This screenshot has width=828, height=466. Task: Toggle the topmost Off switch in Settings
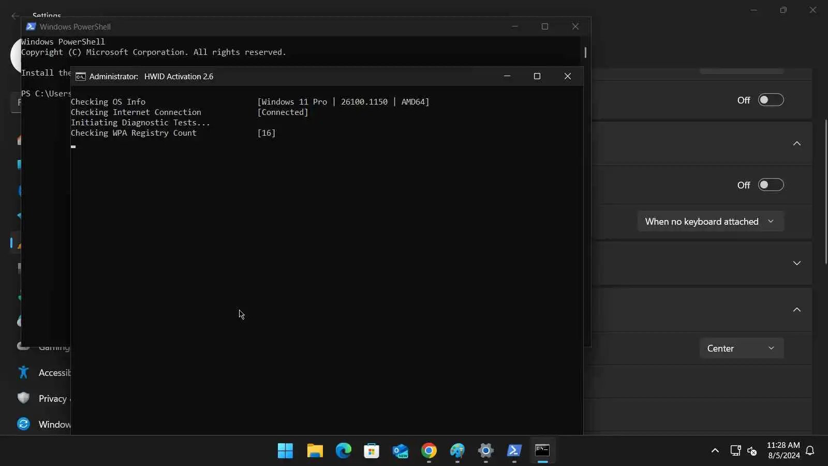point(771,100)
